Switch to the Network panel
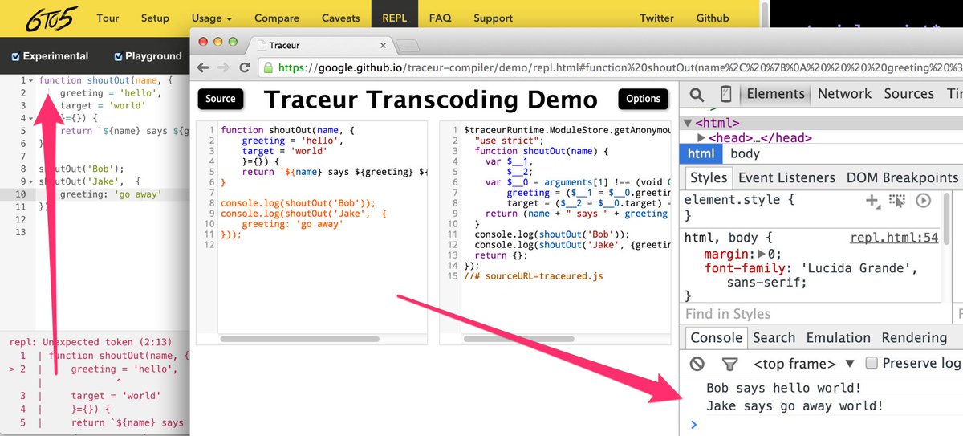The height and width of the screenshot is (436, 963). point(844,94)
